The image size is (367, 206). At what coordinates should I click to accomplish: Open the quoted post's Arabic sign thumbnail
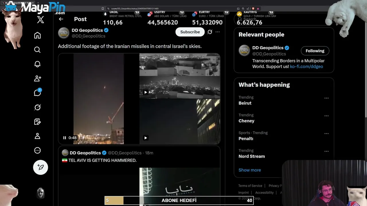[x=180, y=187]
